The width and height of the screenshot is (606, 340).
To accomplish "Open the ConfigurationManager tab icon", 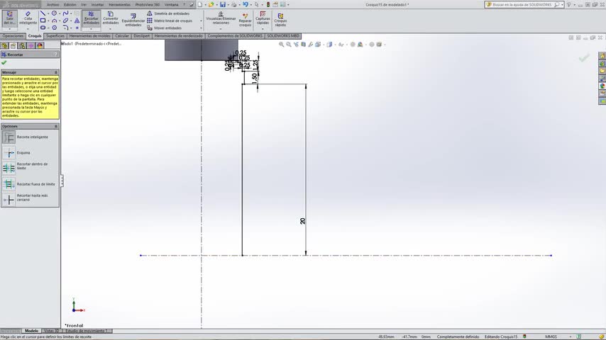I will click(x=22, y=45).
